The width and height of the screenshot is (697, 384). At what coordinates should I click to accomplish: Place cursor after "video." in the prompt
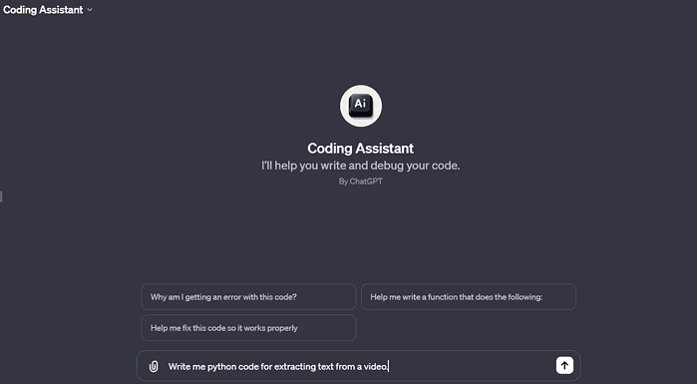pyautogui.click(x=390, y=367)
